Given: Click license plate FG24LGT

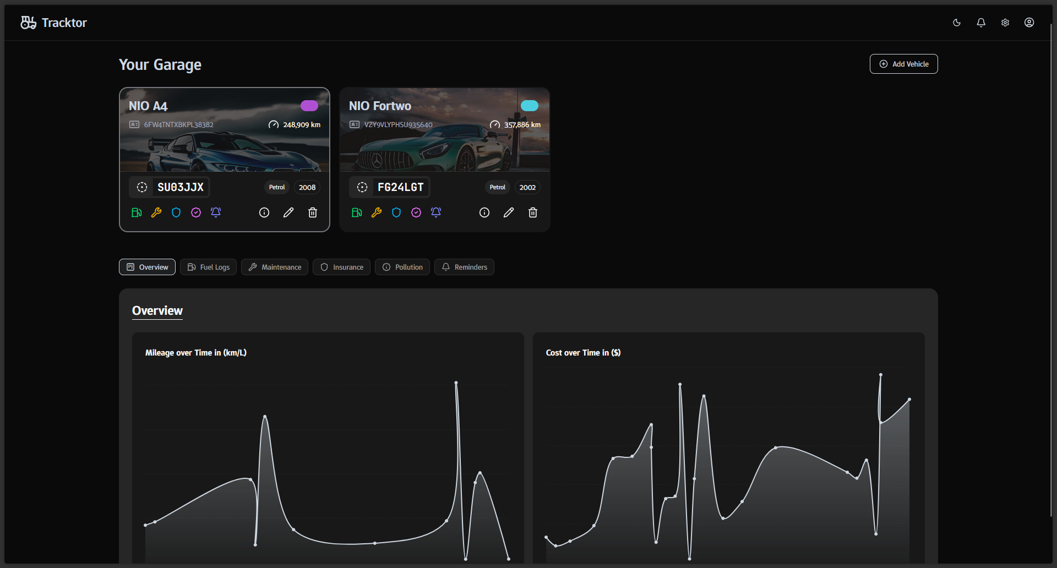Looking at the screenshot, I should 390,187.
